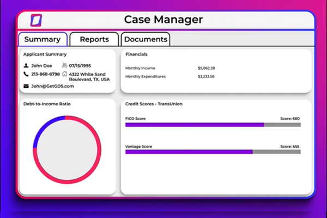
Task: Select the Monthly Income value $5,062.28
Action: 206,68
